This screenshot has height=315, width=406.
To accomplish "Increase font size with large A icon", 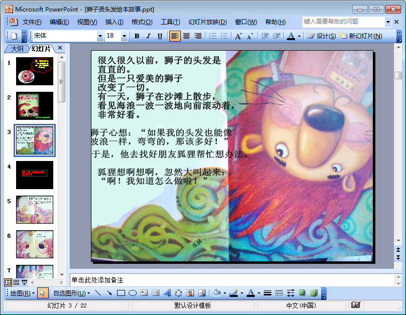I will pyautogui.click(x=239, y=36).
